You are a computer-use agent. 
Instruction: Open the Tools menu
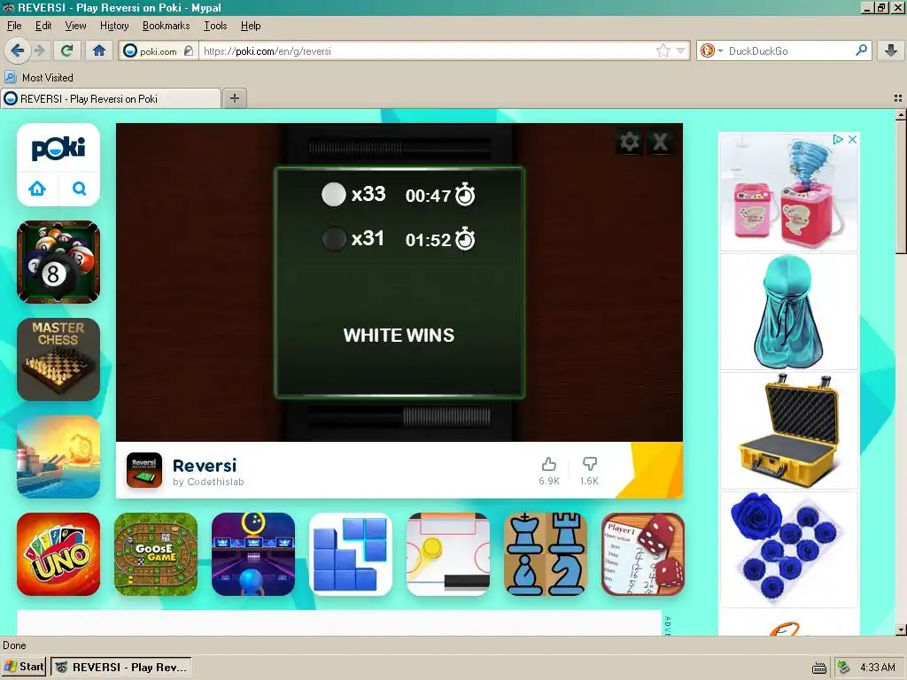coord(215,26)
